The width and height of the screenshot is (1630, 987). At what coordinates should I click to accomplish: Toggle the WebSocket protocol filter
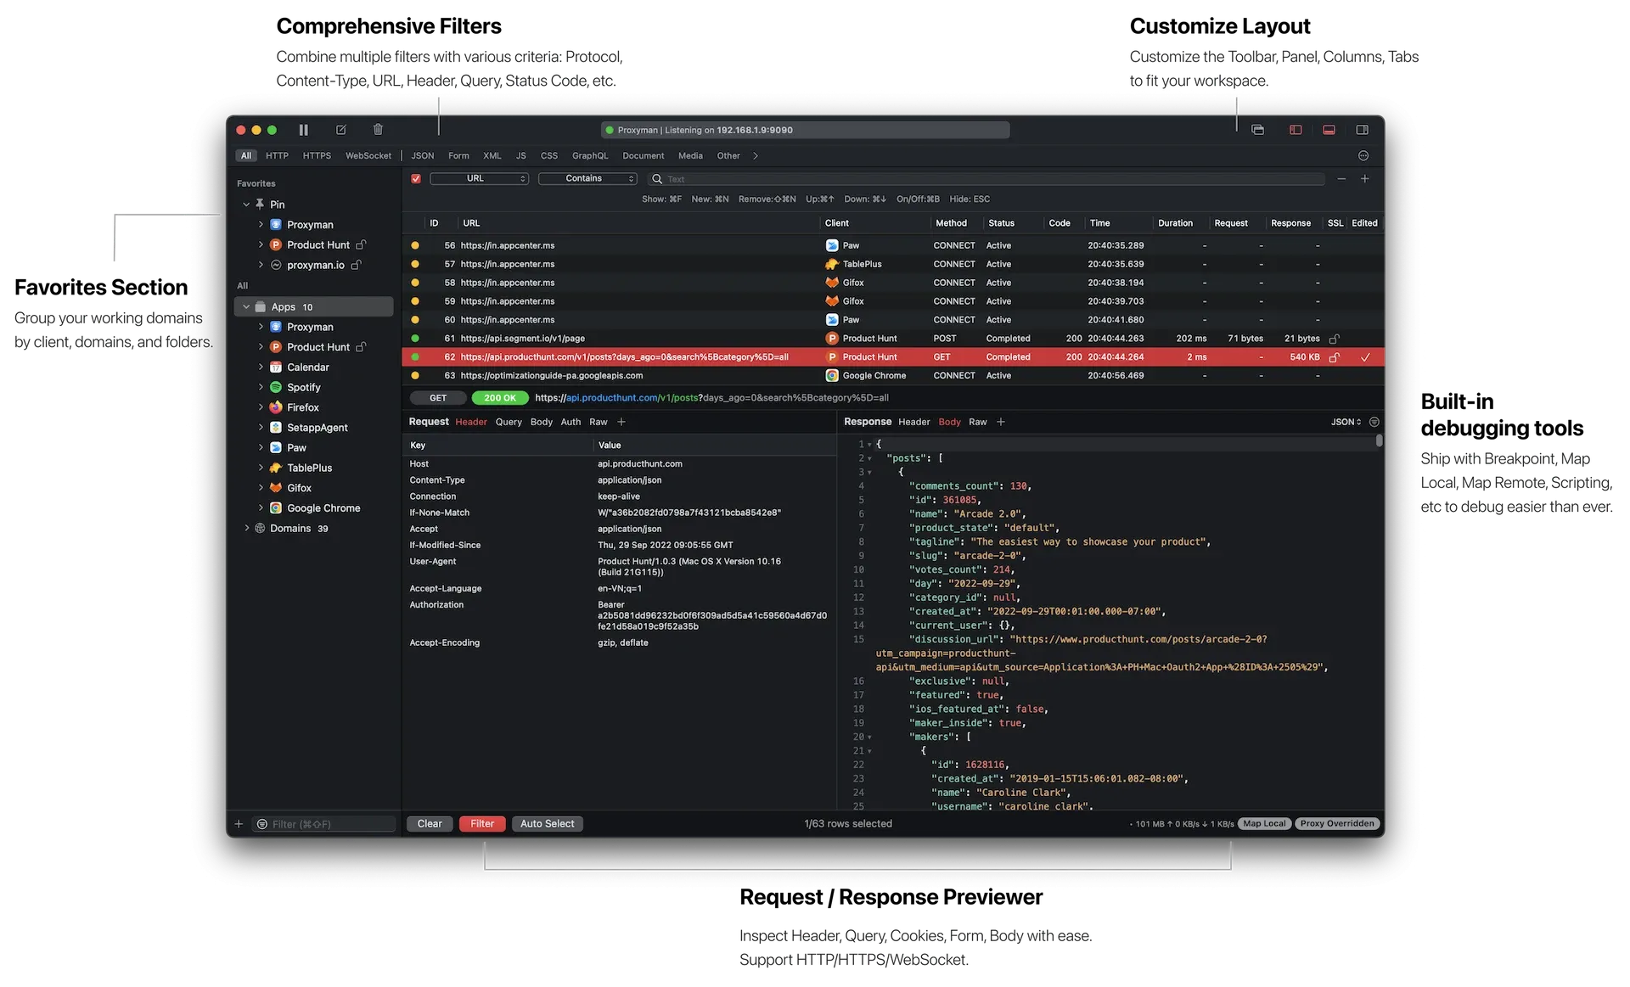[x=368, y=156]
